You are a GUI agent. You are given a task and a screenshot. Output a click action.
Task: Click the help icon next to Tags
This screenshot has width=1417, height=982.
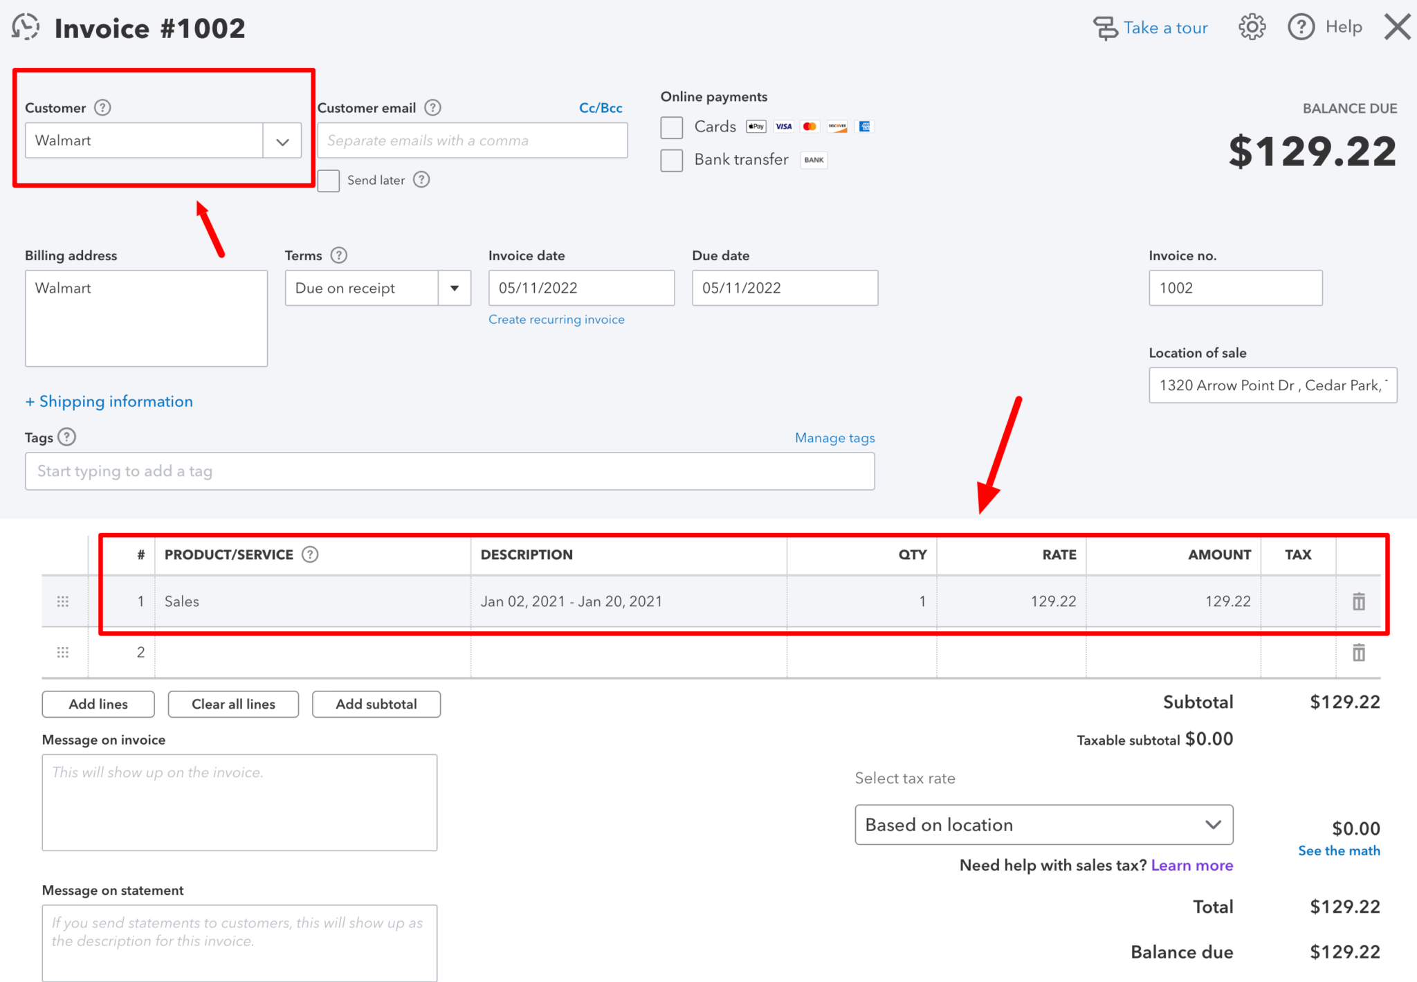pyautogui.click(x=66, y=437)
